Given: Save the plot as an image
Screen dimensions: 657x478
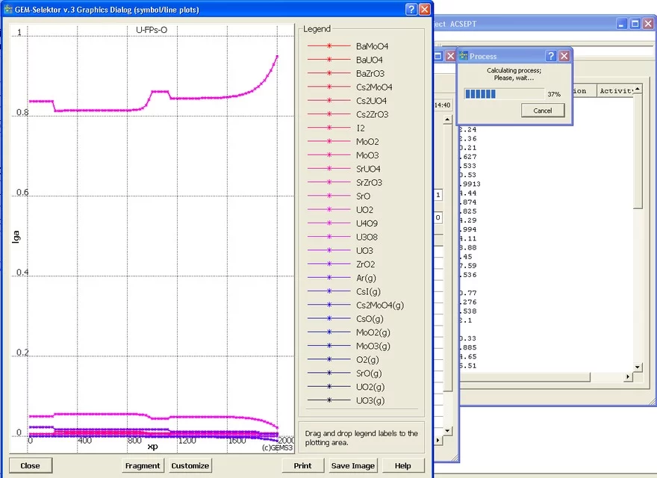Looking at the screenshot, I should (x=353, y=465).
